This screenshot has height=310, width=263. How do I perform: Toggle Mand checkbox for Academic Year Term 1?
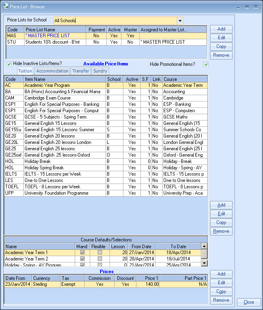coord(82,253)
